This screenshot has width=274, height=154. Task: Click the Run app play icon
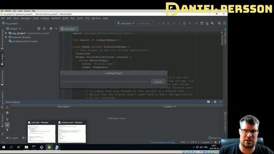point(158,23)
